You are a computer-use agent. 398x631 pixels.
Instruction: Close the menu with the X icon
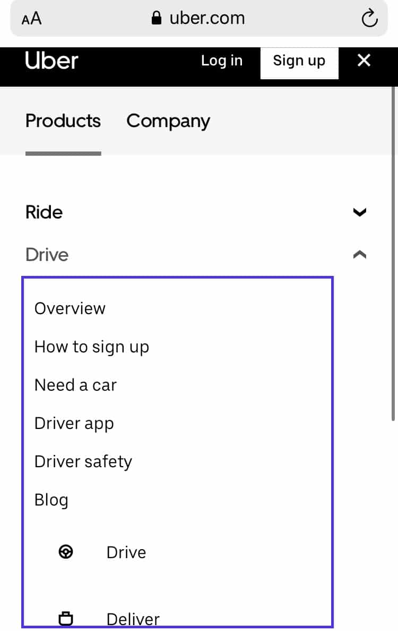tap(364, 61)
